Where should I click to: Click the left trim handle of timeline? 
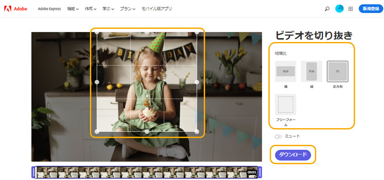pos(34,172)
